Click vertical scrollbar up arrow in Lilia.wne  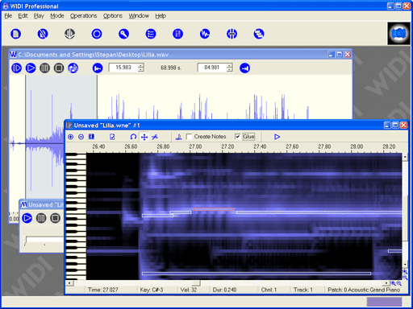pos(405,157)
